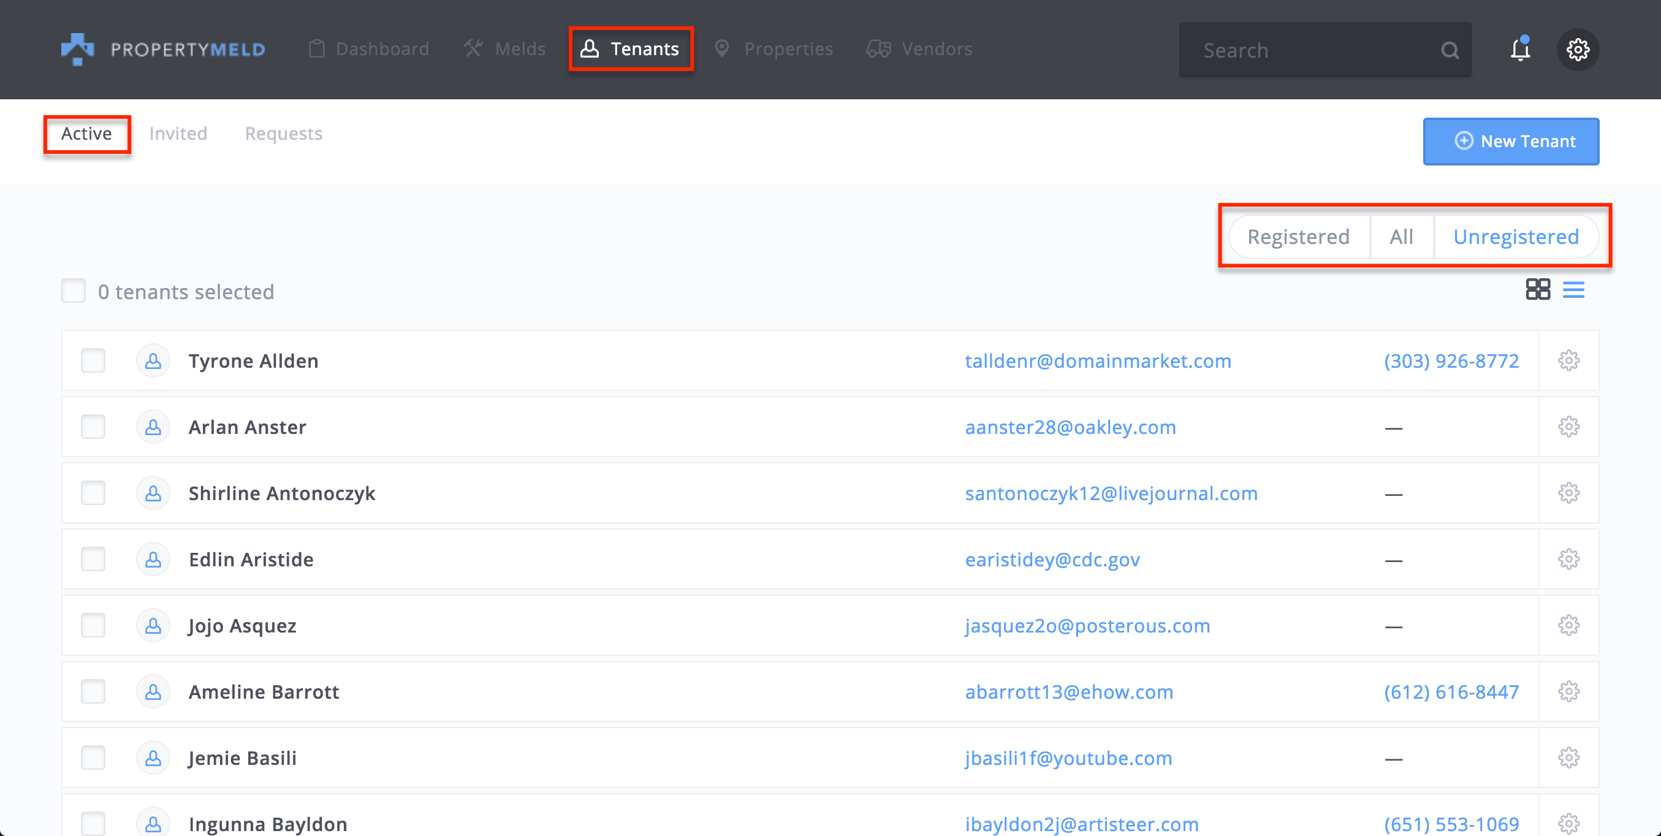Open gear menu for Edlin Aristide
1661x836 pixels.
pos(1568,559)
